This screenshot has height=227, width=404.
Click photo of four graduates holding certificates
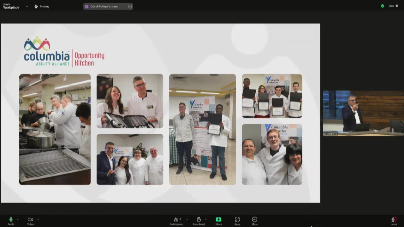(272, 96)
